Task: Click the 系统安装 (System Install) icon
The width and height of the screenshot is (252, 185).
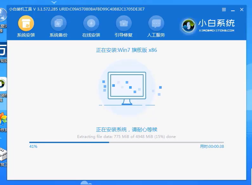Action: [x=26, y=23]
